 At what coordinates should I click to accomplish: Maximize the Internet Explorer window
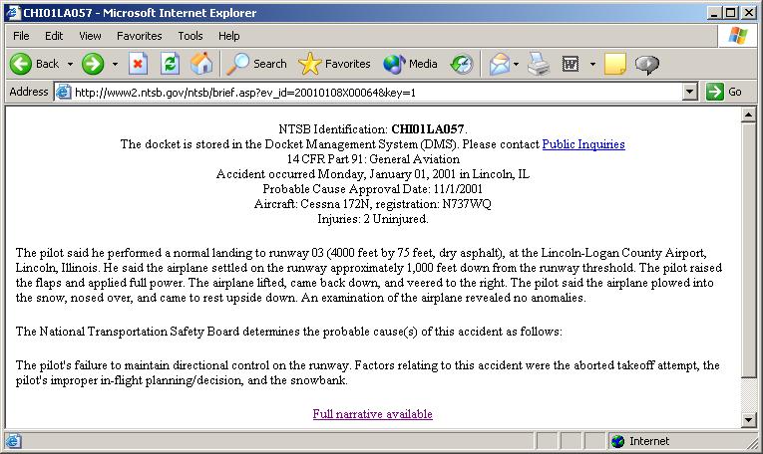pyautogui.click(x=731, y=13)
